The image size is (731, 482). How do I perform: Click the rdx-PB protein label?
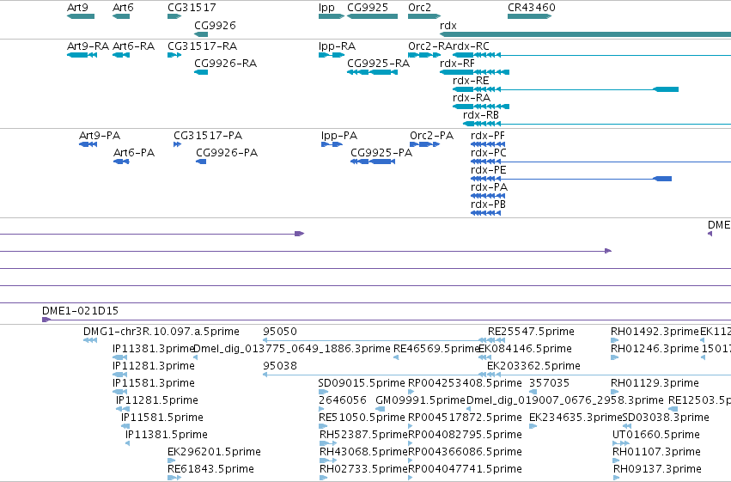488,204
